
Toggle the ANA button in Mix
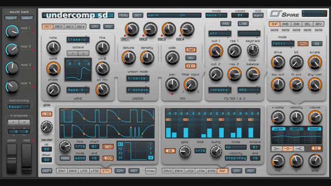coord(191,50)
